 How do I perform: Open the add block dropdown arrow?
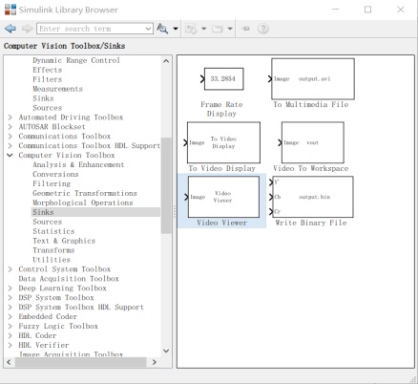[x=204, y=29]
